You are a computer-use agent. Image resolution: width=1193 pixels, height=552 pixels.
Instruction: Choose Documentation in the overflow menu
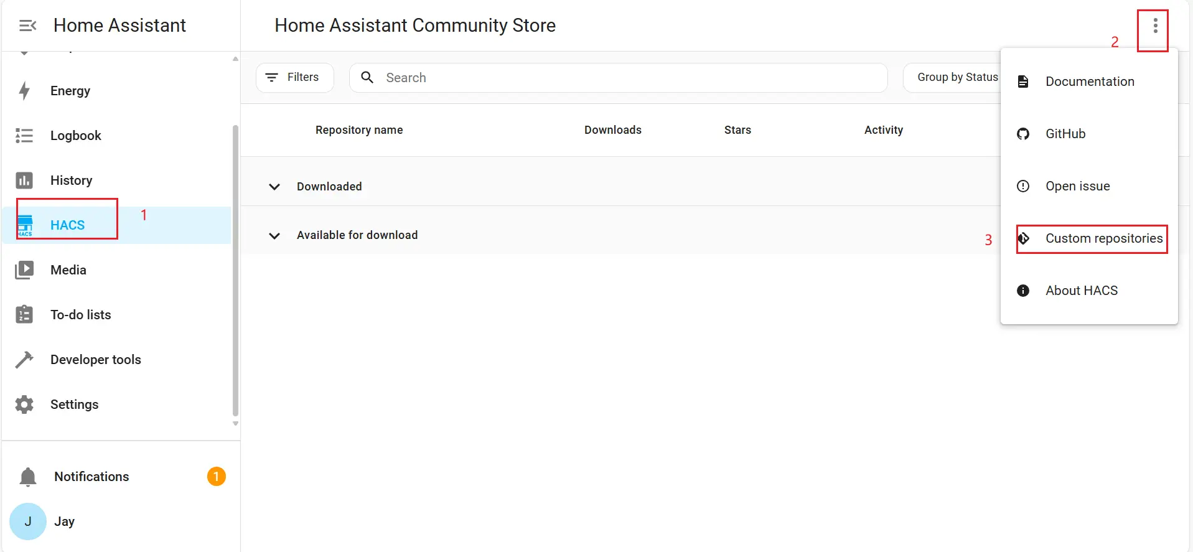(x=1089, y=82)
